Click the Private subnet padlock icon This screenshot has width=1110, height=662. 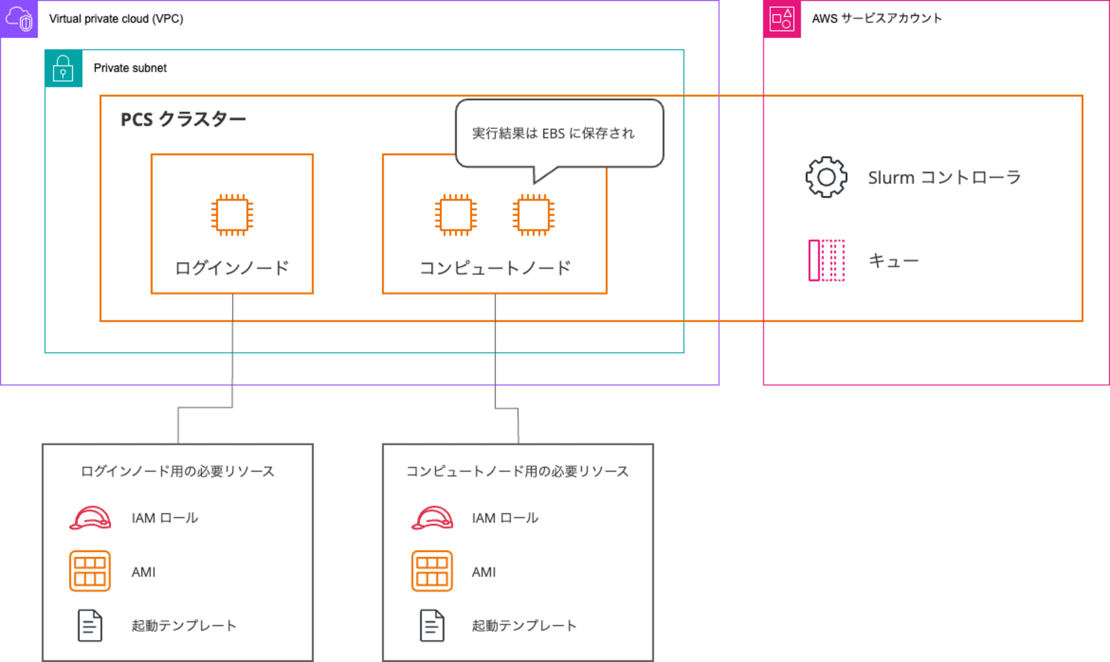[x=63, y=68]
